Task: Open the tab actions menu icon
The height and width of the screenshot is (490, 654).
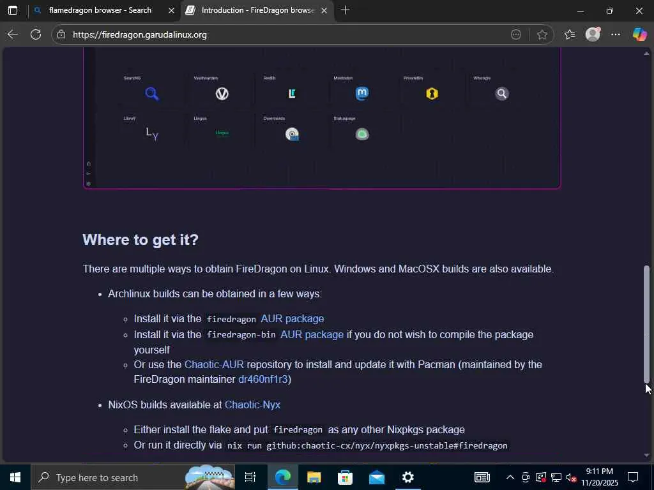Action: point(13,10)
